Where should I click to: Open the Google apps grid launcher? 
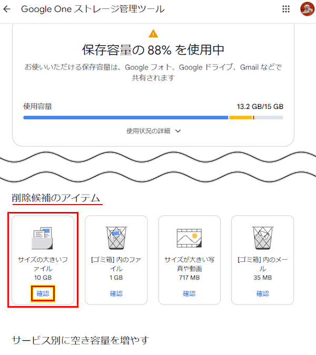pyautogui.click(x=286, y=9)
